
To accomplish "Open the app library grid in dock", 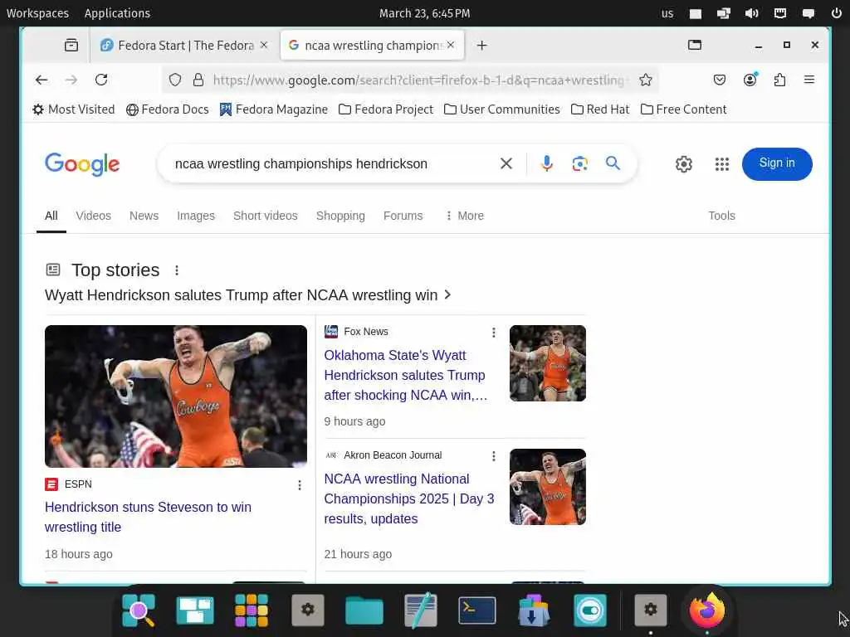I will coord(252,610).
